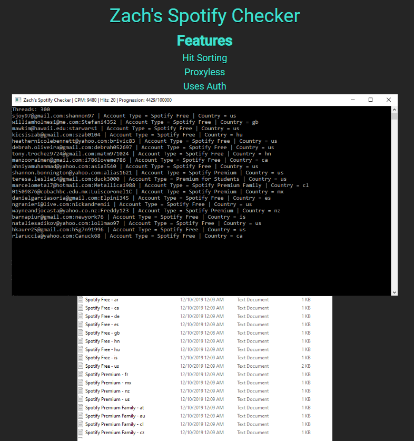
Task: Click file icon of Spotify Free - ca
Action: [81, 308]
